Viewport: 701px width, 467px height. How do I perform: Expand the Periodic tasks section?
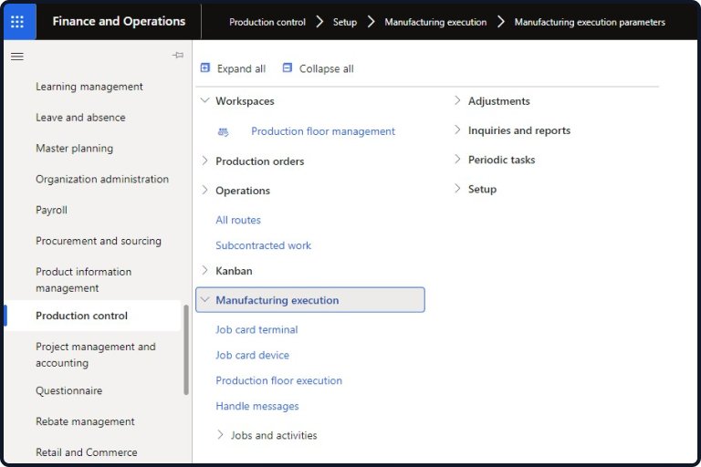pyautogui.click(x=457, y=159)
